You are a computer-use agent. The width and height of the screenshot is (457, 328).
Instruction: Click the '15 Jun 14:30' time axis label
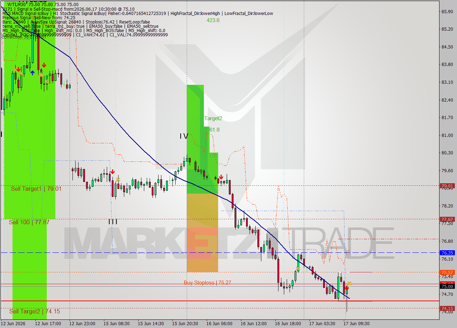point(151,323)
